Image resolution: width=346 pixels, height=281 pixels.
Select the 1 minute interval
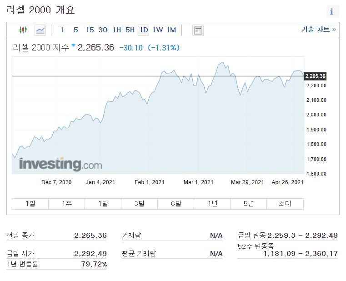point(63,30)
